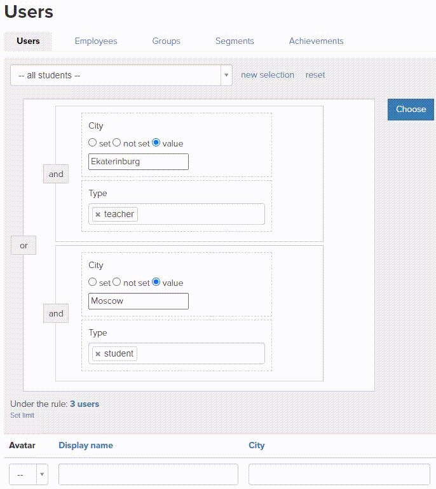This screenshot has width=436, height=489.
Task: Select 'set' radio in Ekaterinburg City rule
Action: 93,143
